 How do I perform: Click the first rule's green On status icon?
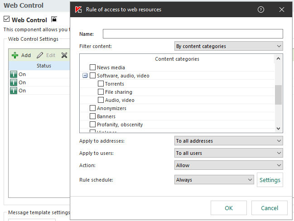pyautogui.click(x=14, y=74)
